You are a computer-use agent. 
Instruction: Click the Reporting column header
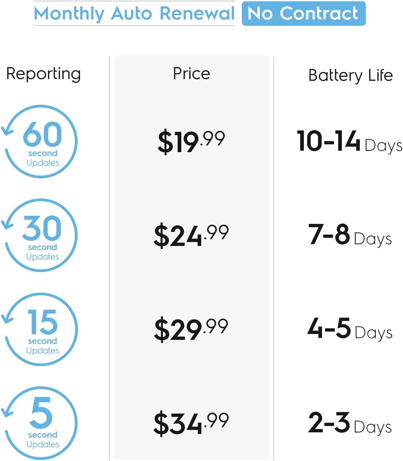pos(44,74)
